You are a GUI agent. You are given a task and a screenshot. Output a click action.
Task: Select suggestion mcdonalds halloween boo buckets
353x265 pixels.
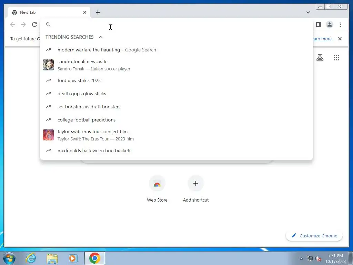pos(176,150)
